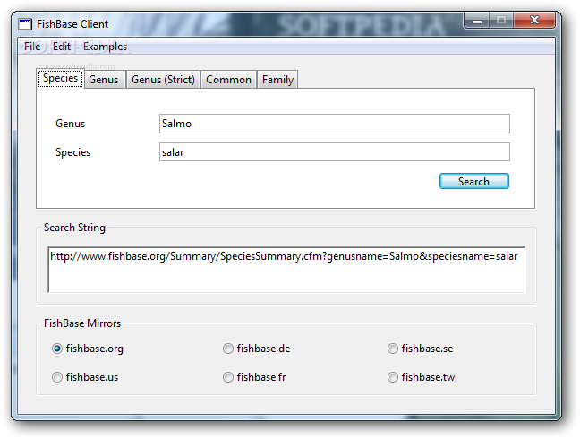This screenshot has height=439, width=580.
Task: Open the File menu
Action: point(32,47)
